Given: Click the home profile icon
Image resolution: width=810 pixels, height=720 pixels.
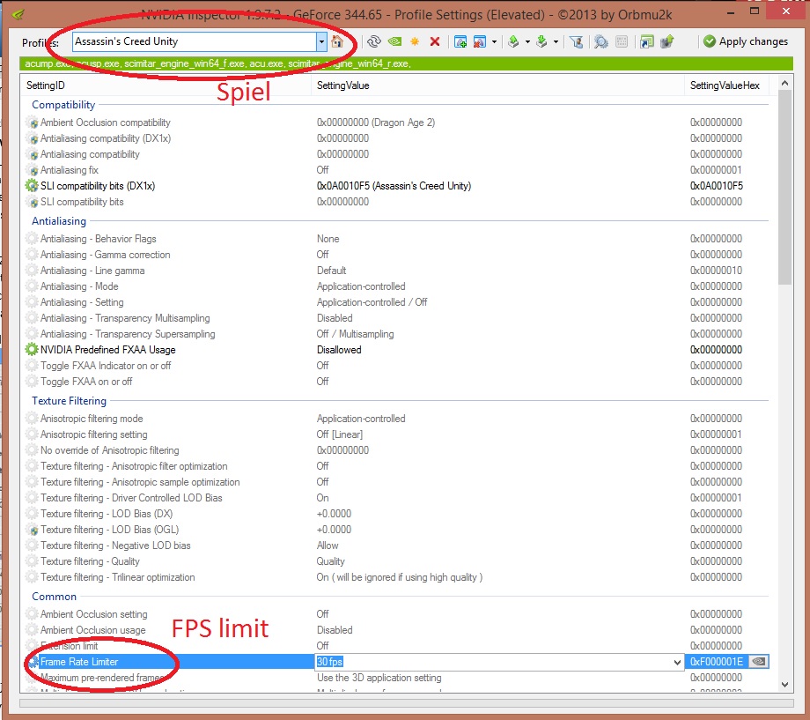Looking at the screenshot, I should pyautogui.click(x=337, y=42).
